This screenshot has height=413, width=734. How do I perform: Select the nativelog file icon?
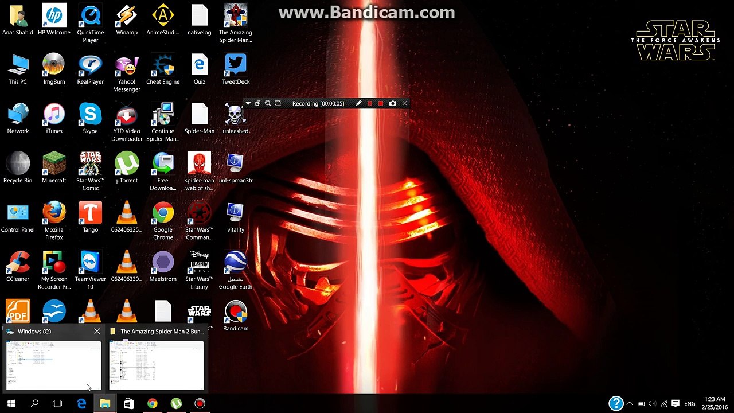(x=199, y=20)
